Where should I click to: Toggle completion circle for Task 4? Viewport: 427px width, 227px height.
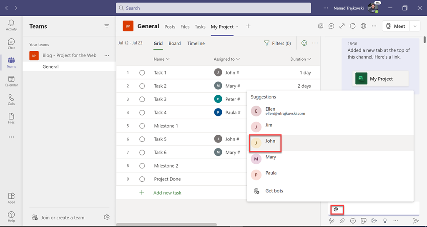pyautogui.click(x=142, y=113)
